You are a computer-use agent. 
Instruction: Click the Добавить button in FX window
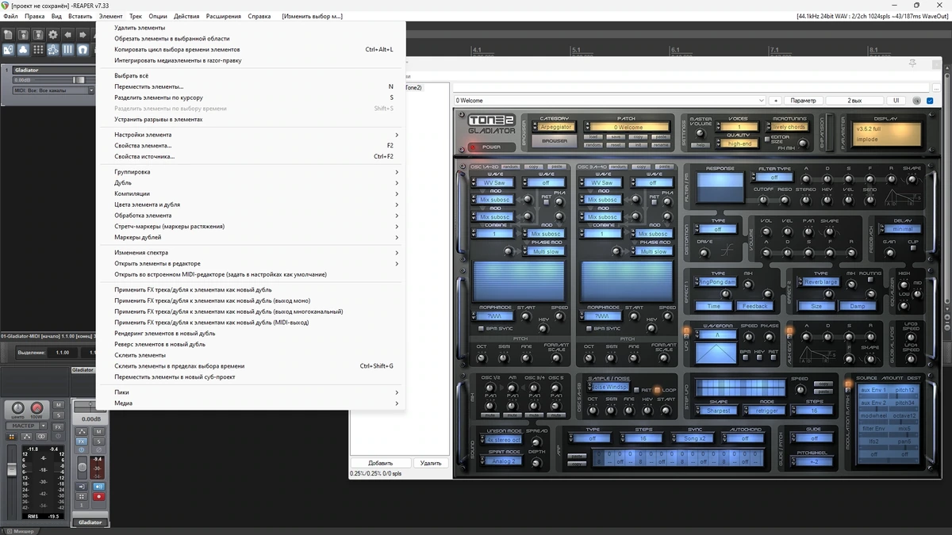click(380, 463)
